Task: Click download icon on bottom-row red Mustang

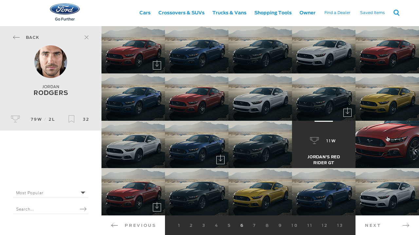Action: [x=157, y=207]
